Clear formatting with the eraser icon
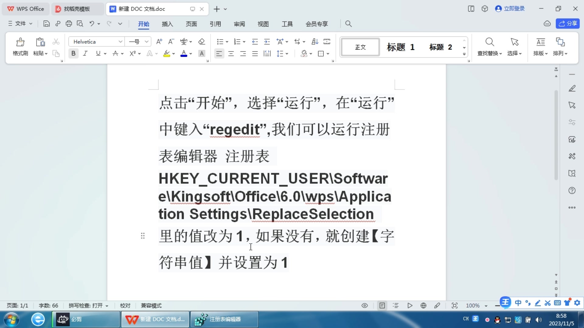This screenshot has width=584, height=328. coord(202,41)
